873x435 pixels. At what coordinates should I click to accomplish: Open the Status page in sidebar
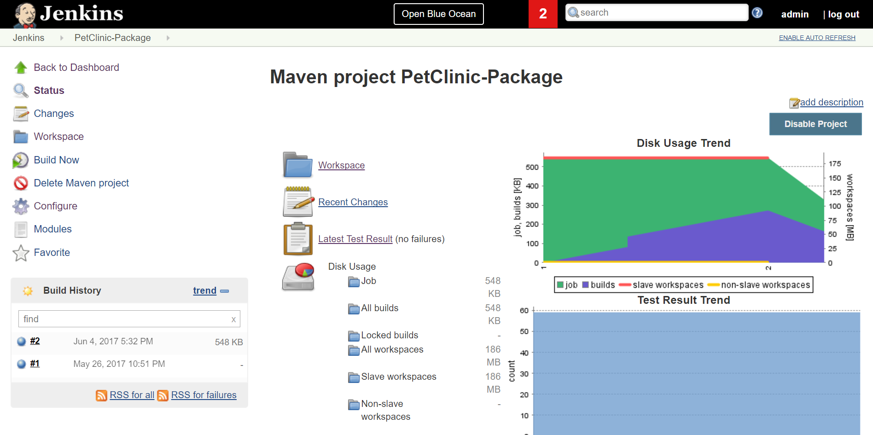point(49,91)
